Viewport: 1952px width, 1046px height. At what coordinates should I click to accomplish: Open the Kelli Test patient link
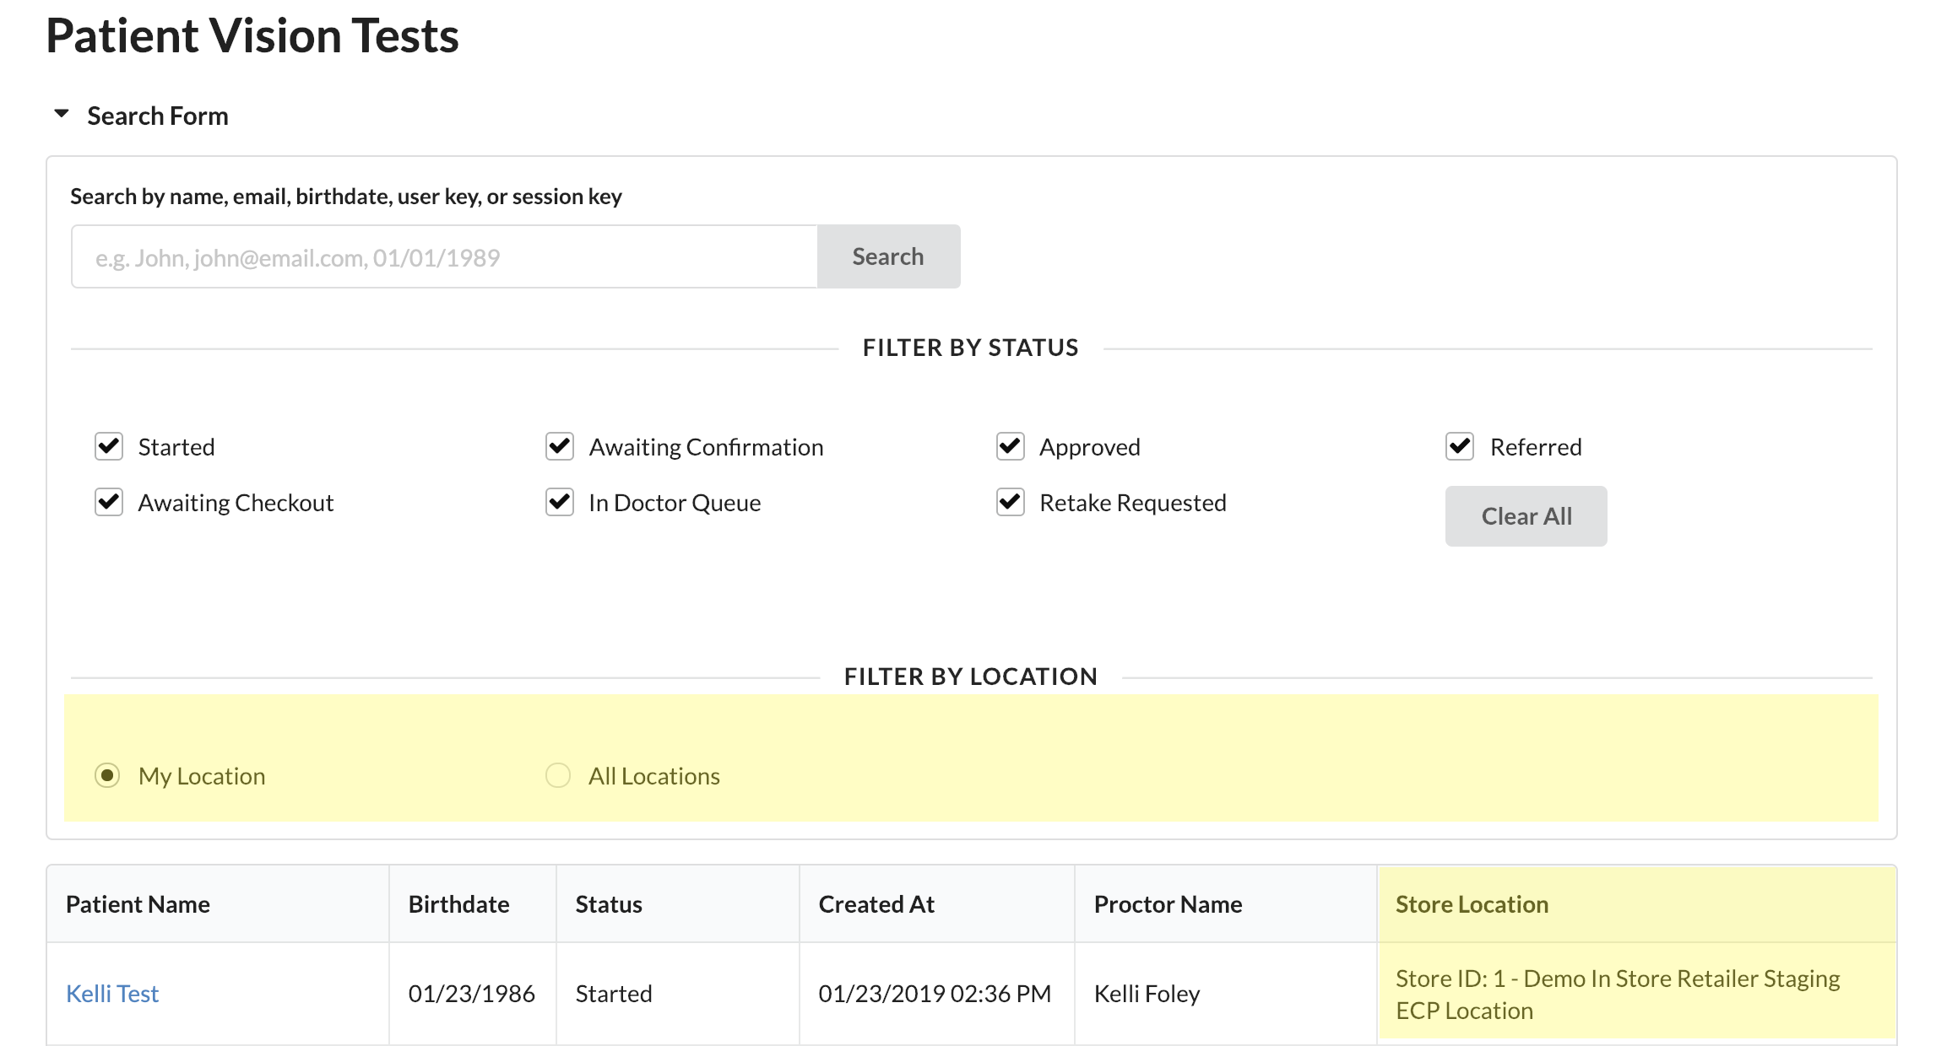pyautogui.click(x=112, y=994)
